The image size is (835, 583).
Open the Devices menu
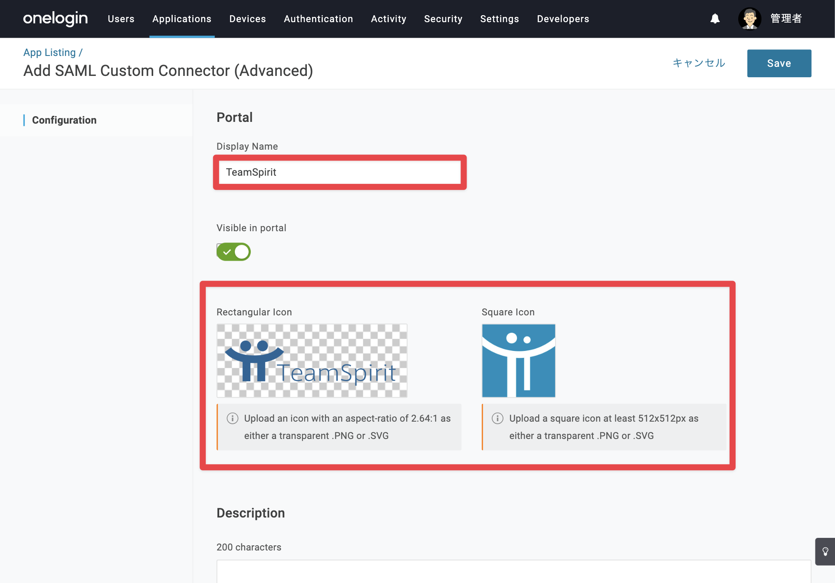point(247,19)
